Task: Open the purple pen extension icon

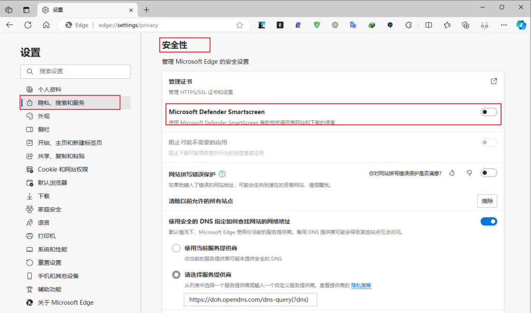Action: pyautogui.click(x=298, y=25)
